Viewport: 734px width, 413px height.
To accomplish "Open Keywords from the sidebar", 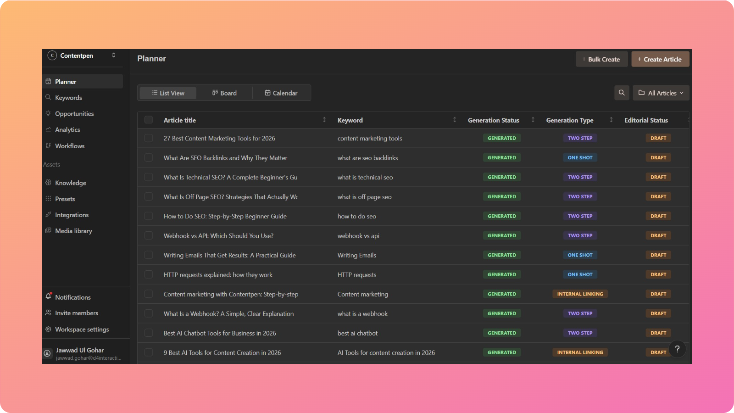I will tap(68, 98).
